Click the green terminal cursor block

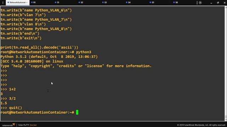pos(77,112)
